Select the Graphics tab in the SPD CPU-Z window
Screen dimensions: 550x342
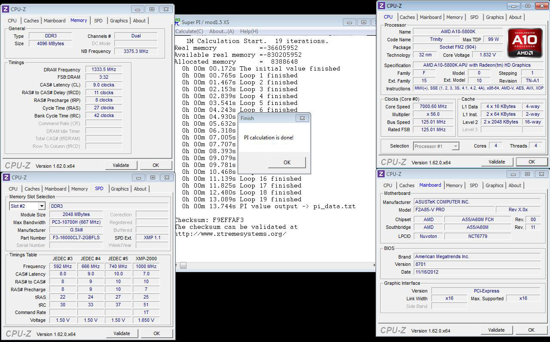tap(120, 189)
